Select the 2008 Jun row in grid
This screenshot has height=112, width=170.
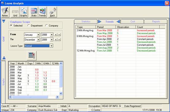click(x=34, y=81)
